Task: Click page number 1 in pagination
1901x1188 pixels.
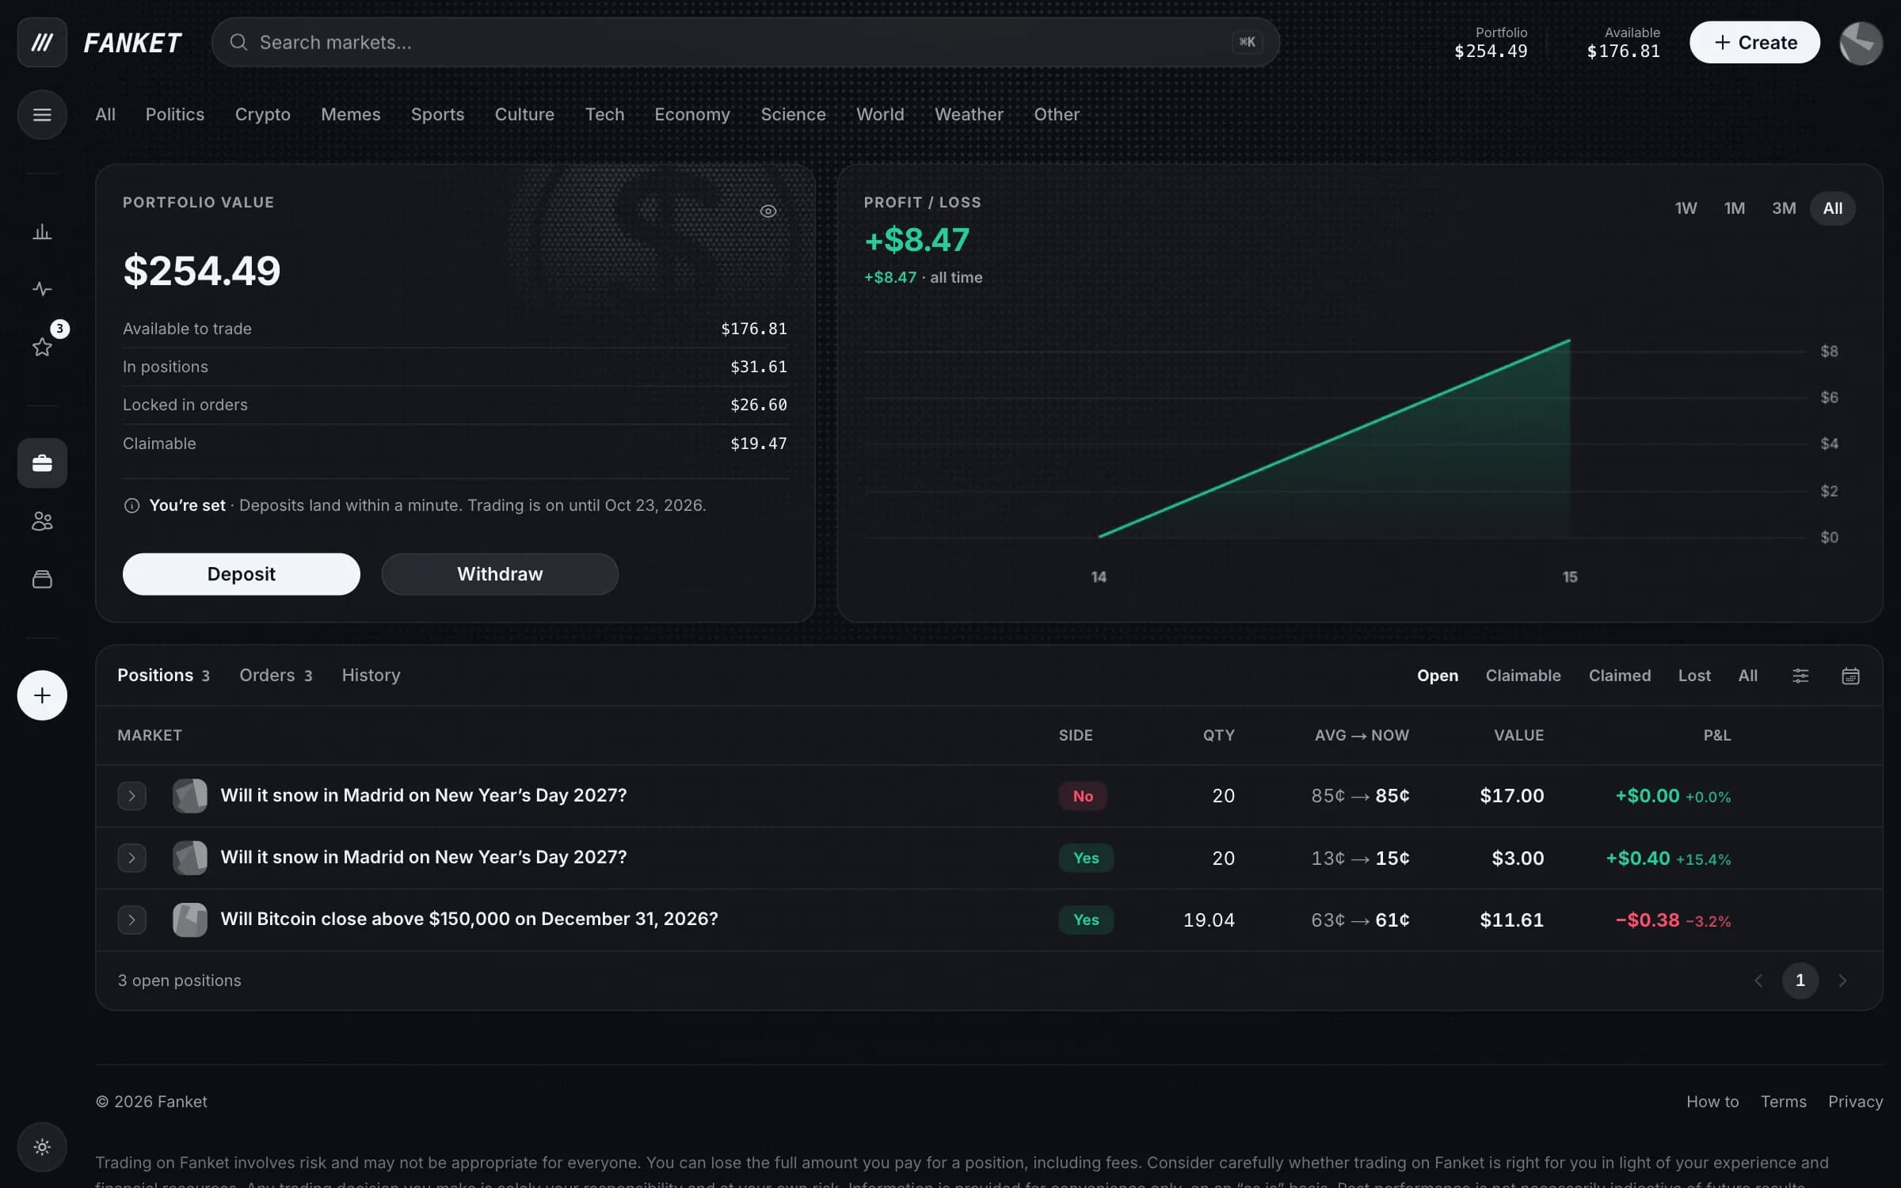Action: [1800, 980]
